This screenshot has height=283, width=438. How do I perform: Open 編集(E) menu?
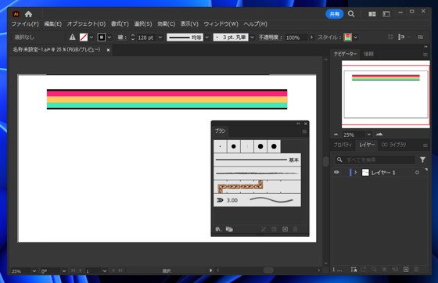click(53, 24)
